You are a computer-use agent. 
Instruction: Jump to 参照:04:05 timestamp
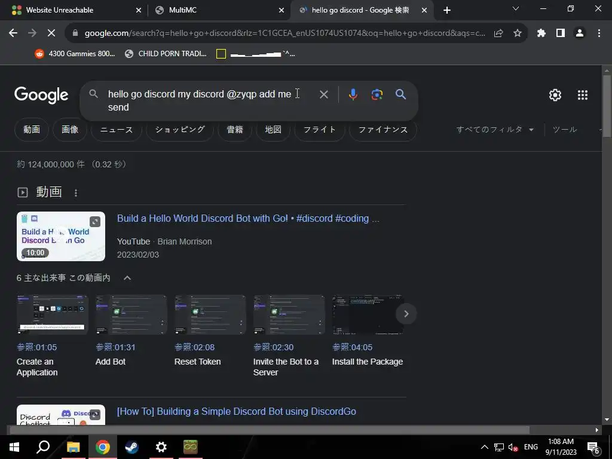point(352,347)
